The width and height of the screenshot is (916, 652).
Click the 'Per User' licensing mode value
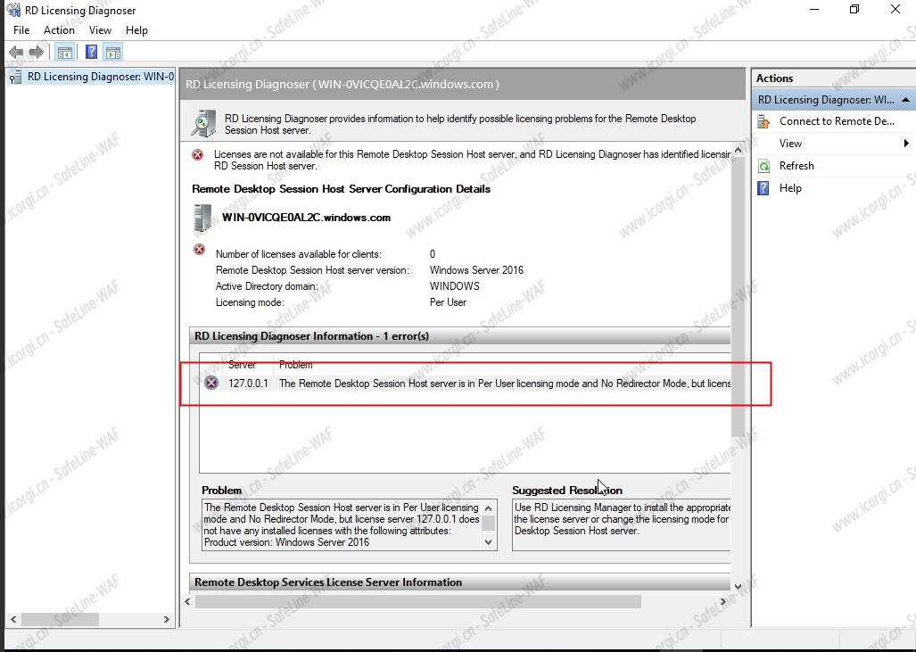[448, 302]
